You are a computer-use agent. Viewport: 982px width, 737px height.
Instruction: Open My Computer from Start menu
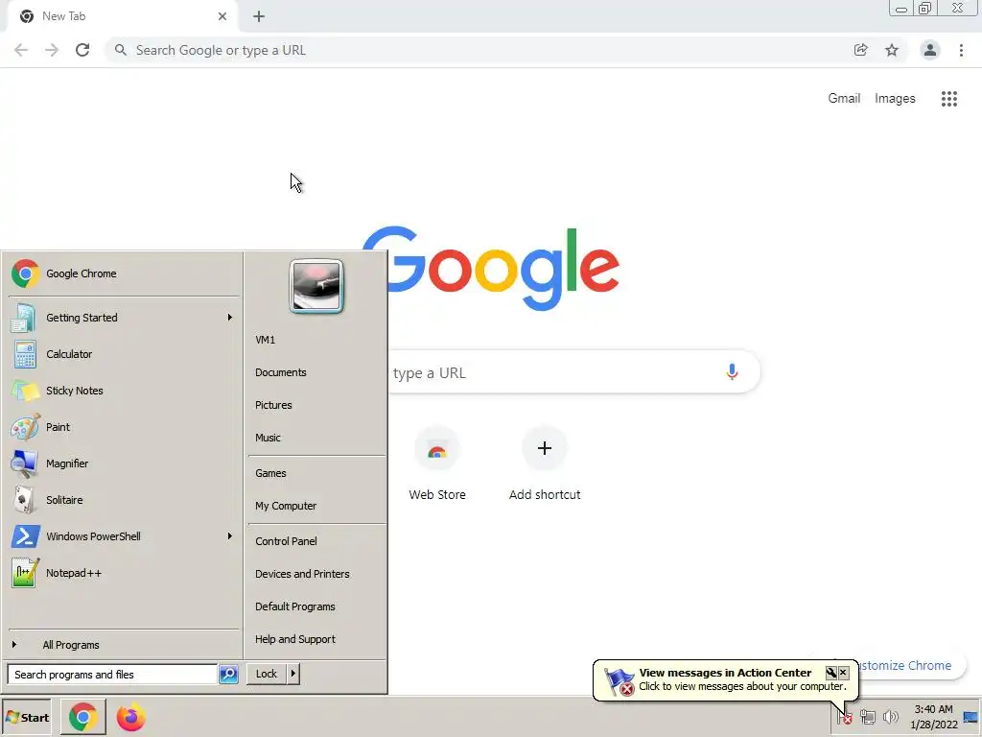point(316,506)
